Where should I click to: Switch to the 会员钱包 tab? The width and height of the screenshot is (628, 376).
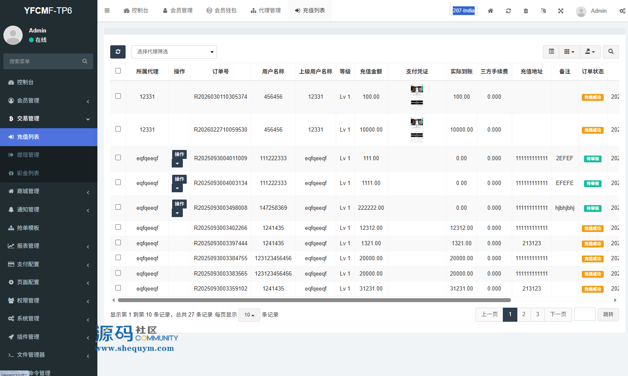221,11
